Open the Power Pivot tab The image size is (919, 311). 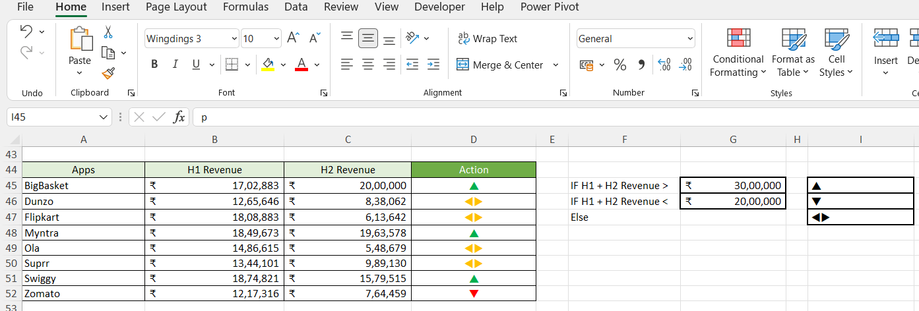tap(550, 7)
